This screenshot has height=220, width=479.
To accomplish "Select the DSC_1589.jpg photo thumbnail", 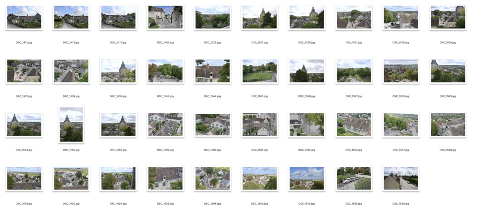I will click(x=165, y=125).
